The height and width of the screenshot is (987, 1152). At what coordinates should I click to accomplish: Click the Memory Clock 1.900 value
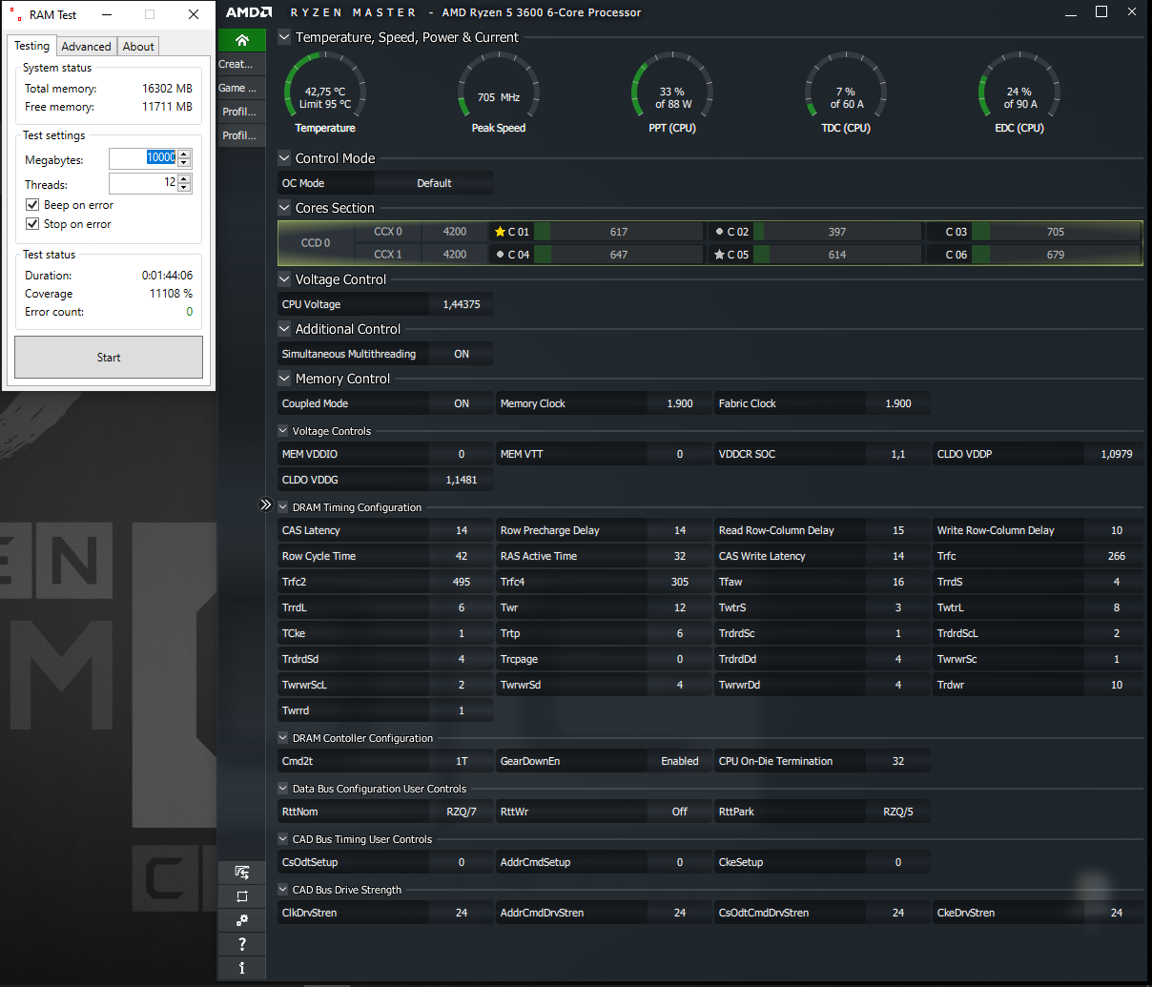pos(680,403)
